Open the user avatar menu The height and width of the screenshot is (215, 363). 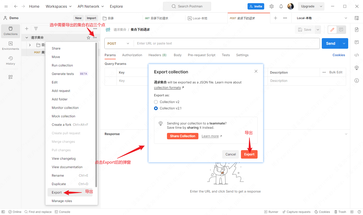pos(291,6)
